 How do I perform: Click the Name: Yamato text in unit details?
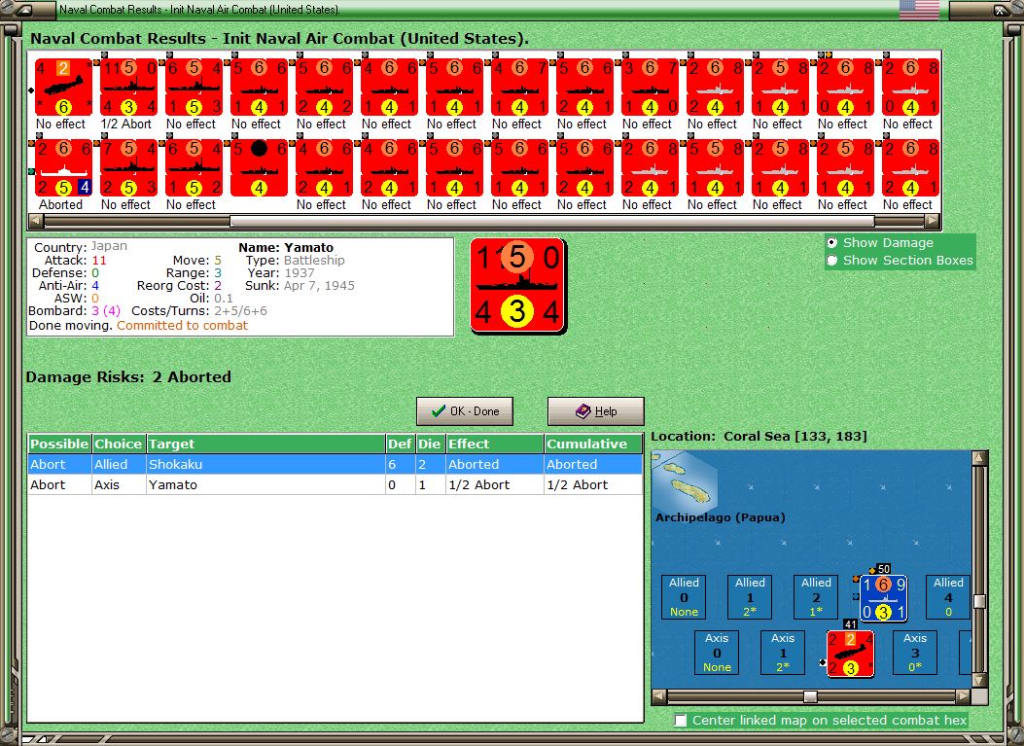(x=286, y=248)
